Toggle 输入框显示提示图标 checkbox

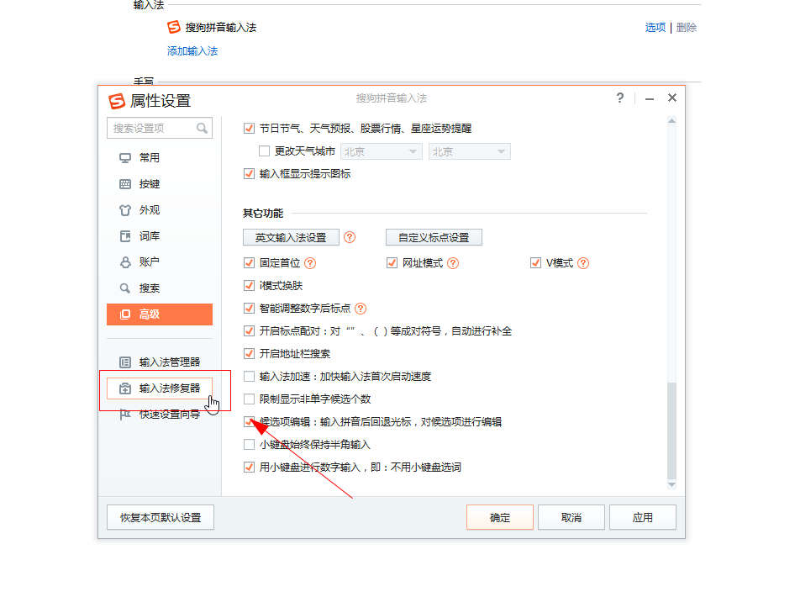coord(249,174)
